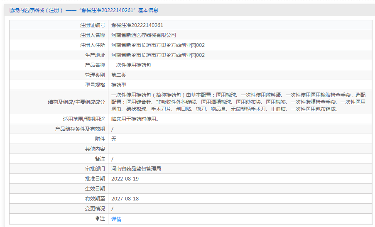Select the 备注 label

point(100,159)
